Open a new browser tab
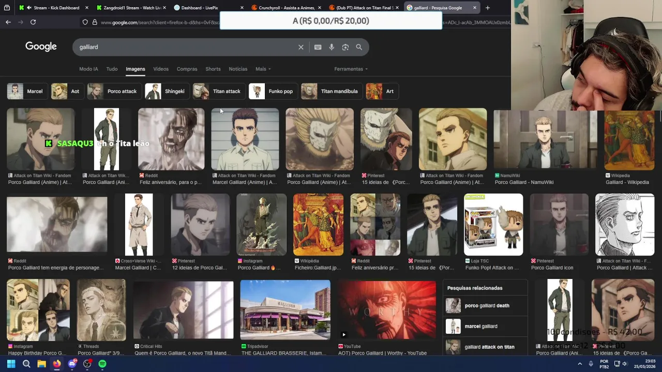This screenshot has height=372, width=662. click(x=487, y=8)
